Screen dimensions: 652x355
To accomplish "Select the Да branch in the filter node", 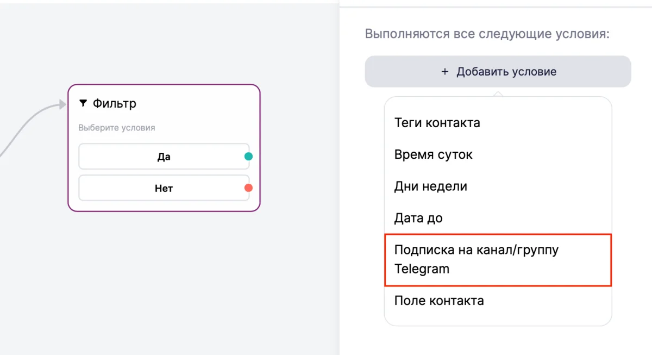I will pos(164,157).
